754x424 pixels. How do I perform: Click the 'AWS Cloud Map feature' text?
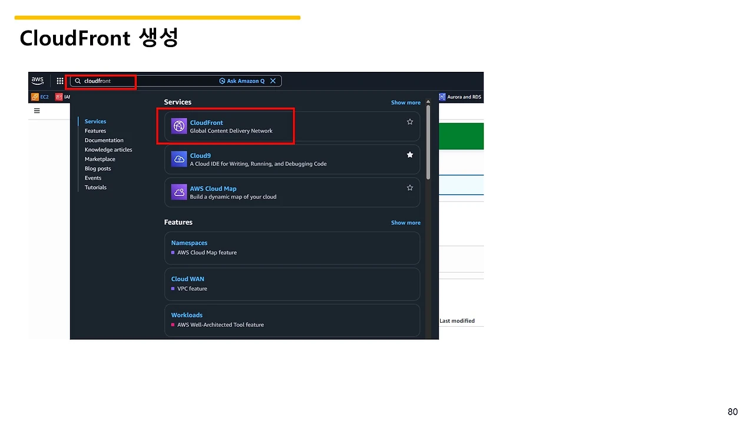tap(207, 252)
